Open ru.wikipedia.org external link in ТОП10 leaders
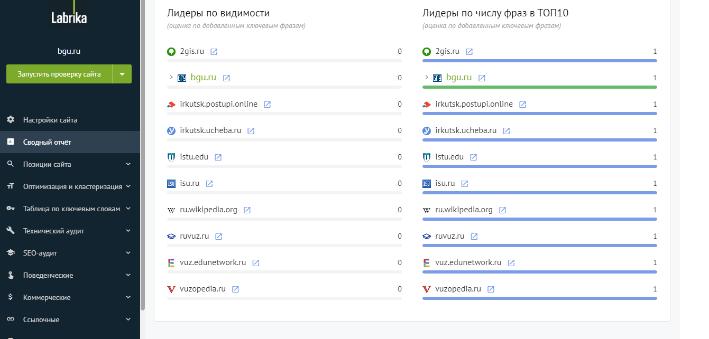 503,210
